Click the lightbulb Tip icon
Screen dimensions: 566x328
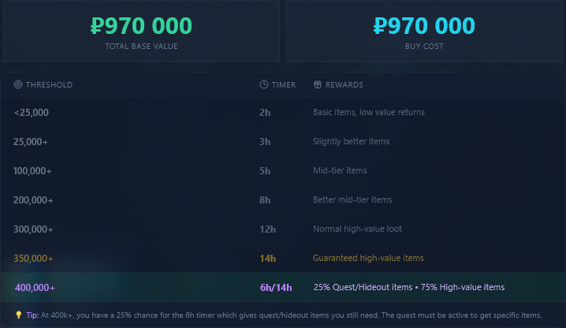pos(19,315)
